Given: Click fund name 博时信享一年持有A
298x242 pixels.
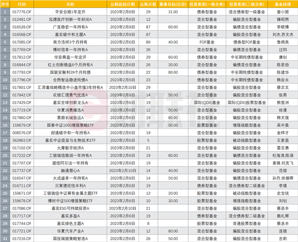Looking at the screenshot, I should point(71,50).
